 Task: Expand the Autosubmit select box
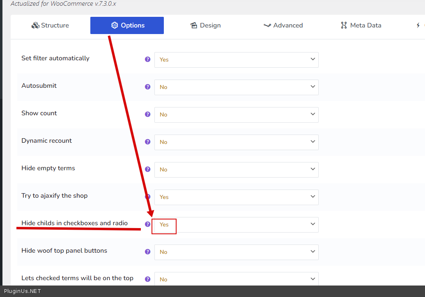point(236,87)
